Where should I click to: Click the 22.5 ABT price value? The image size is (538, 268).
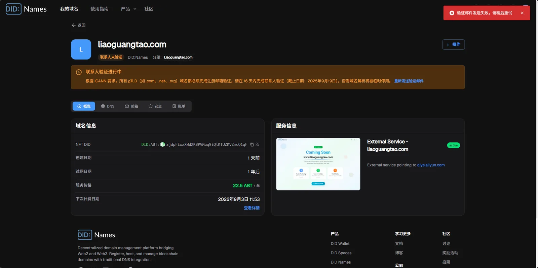tap(242, 185)
